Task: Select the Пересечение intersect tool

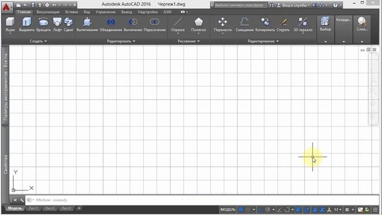Action: 155,24
